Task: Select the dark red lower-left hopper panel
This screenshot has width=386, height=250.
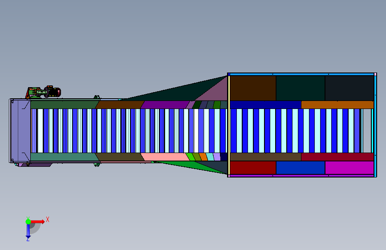Action: tap(253, 168)
